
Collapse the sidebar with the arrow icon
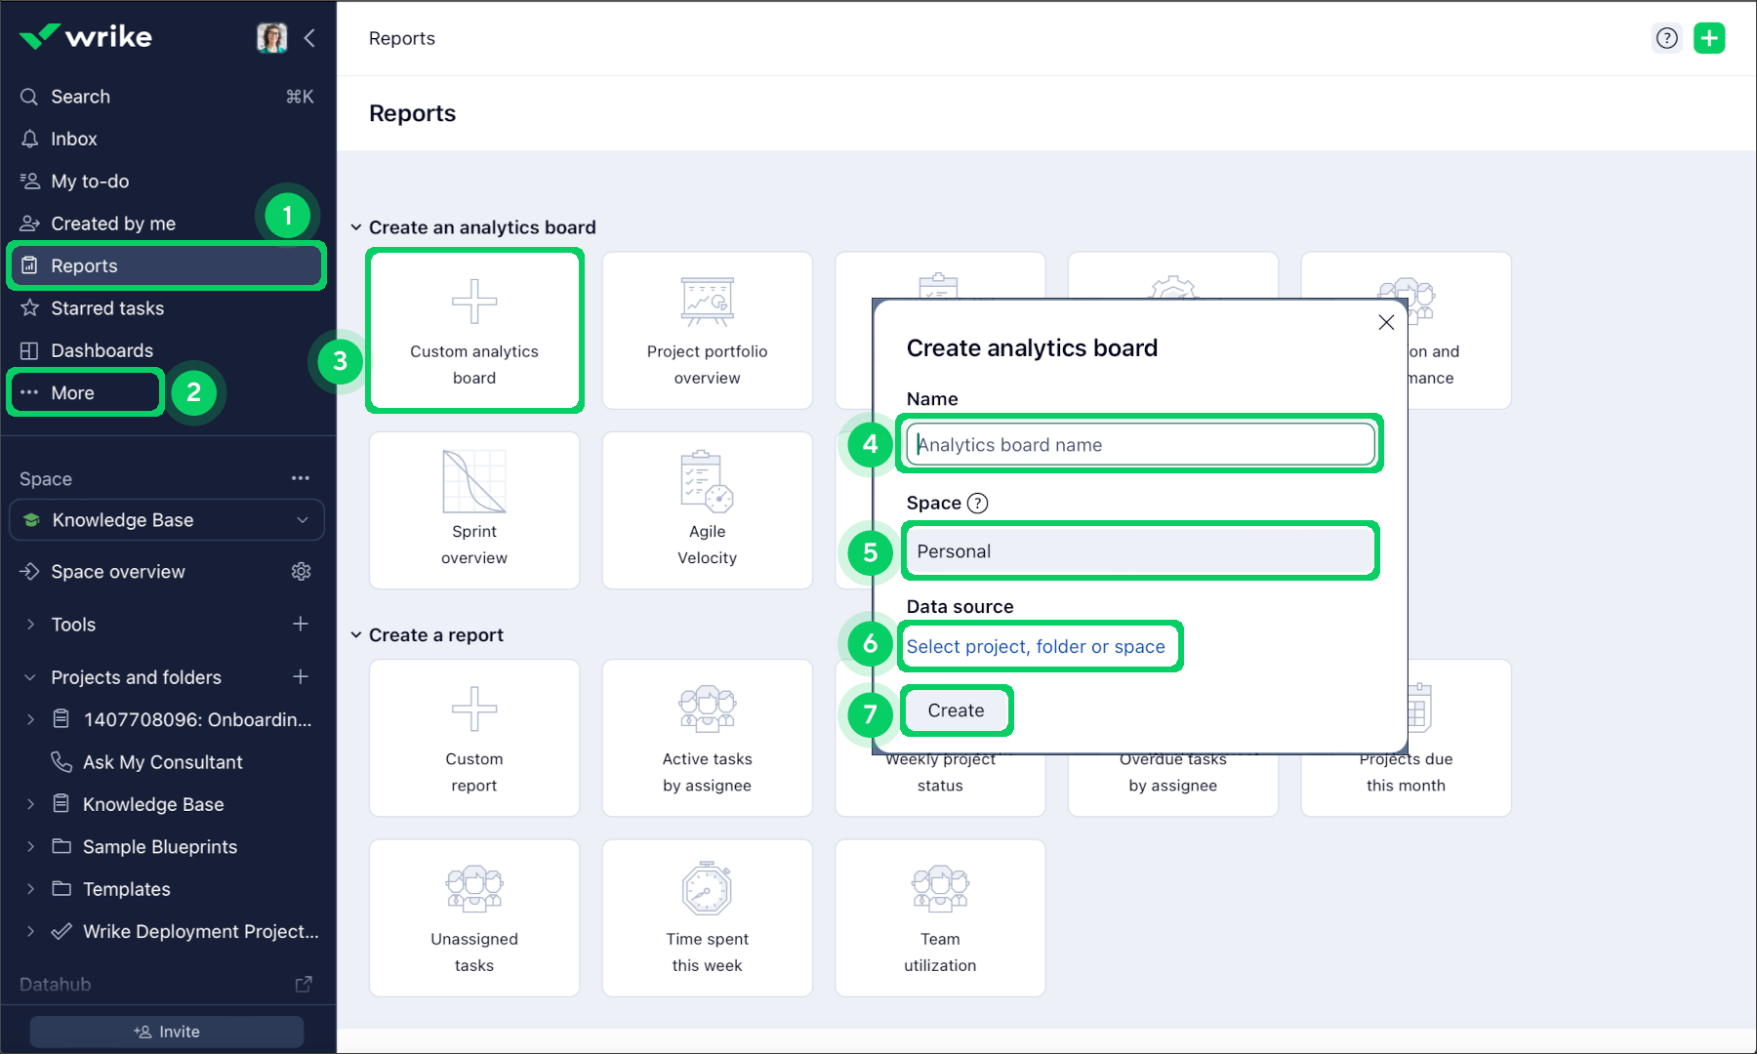309,38
